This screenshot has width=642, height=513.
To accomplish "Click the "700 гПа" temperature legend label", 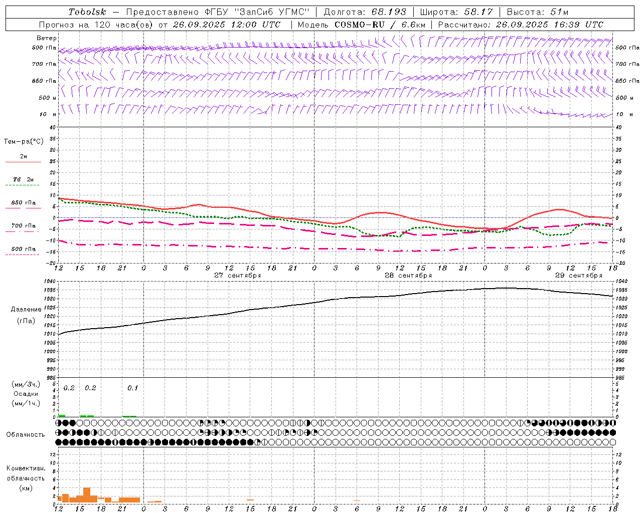I will 24,226.
